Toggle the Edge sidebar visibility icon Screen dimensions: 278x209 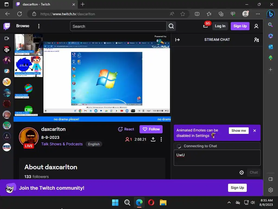tap(271, 179)
